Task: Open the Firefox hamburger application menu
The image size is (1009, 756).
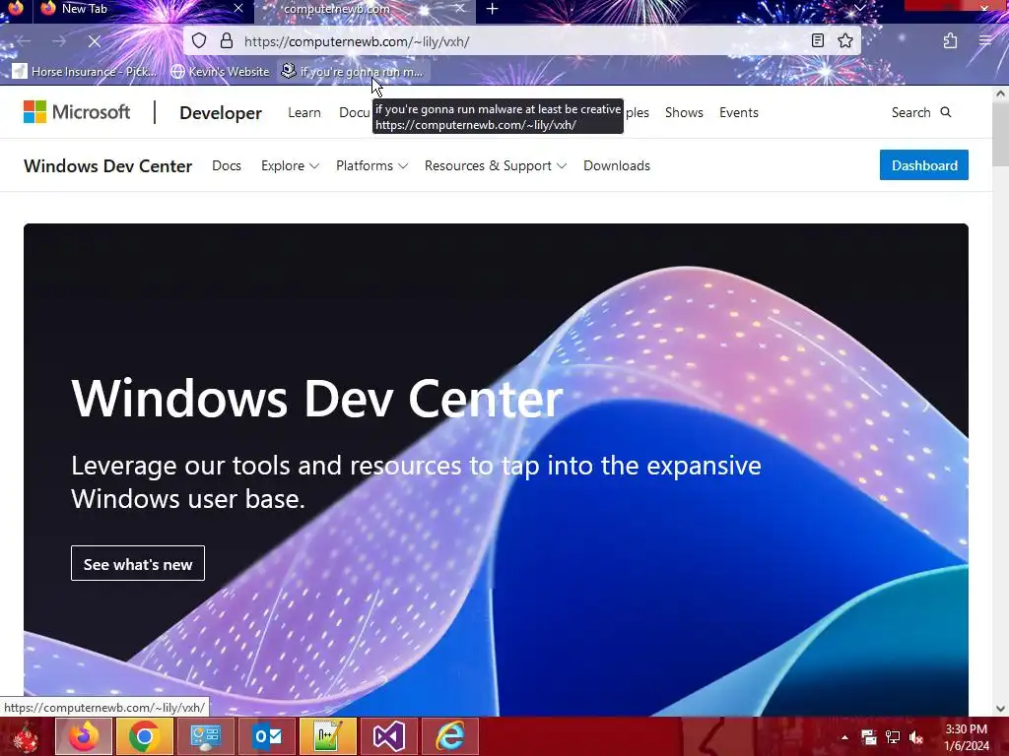Action: point(985,41)
